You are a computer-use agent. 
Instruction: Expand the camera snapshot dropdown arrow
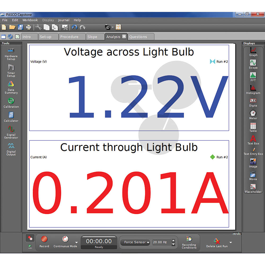click(x=113, y=27)
